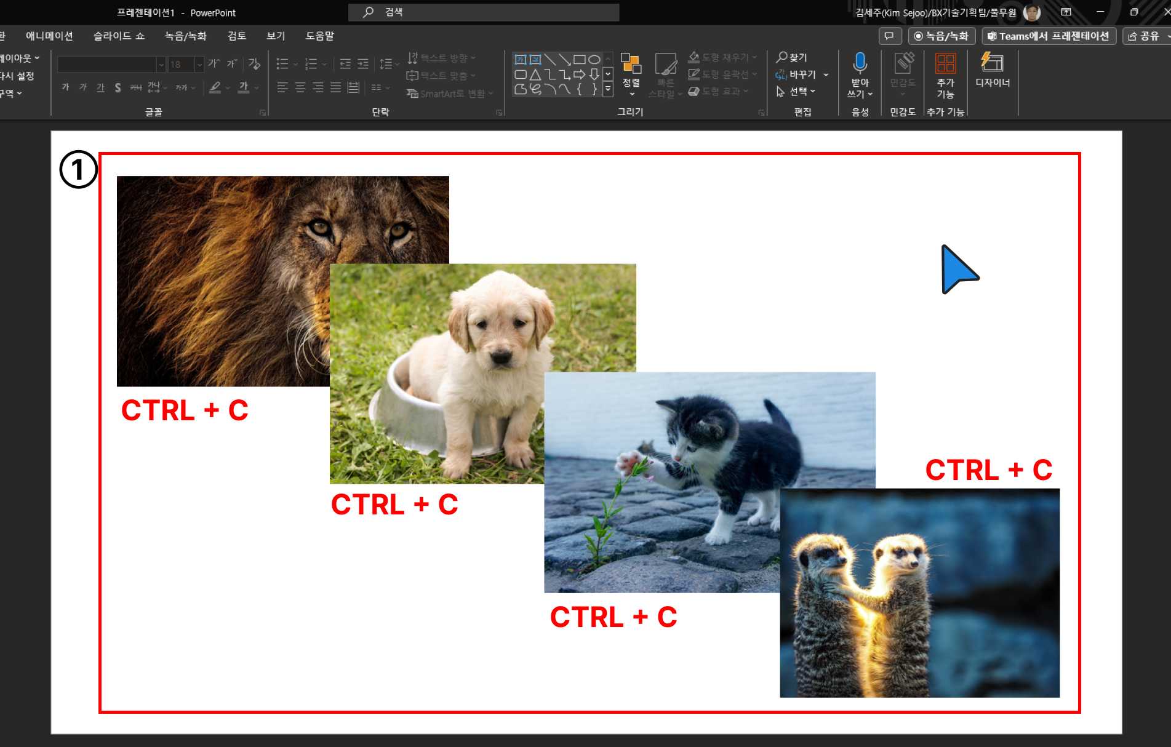Select the rectangle shape

coord(580,60)
